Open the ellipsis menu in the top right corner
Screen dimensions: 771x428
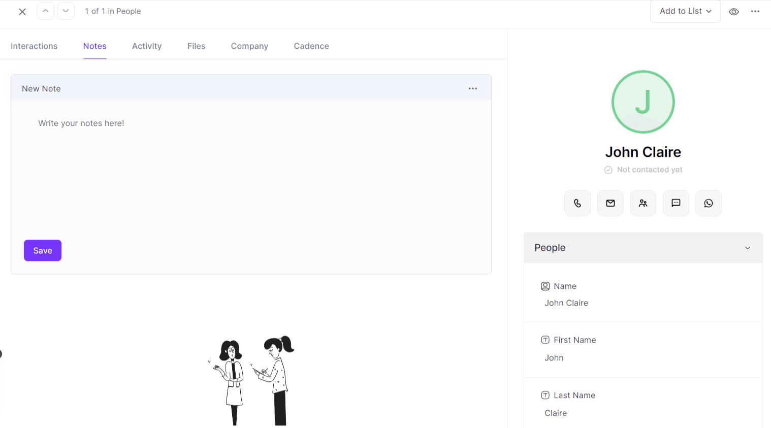(755, 11)
